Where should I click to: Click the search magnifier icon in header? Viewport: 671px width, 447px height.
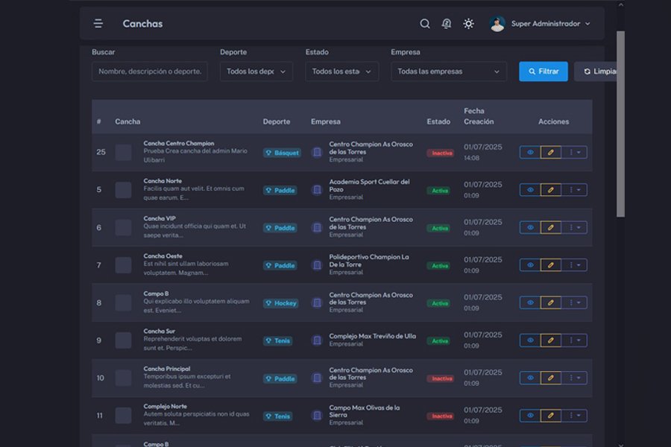(x=425, y=24)
